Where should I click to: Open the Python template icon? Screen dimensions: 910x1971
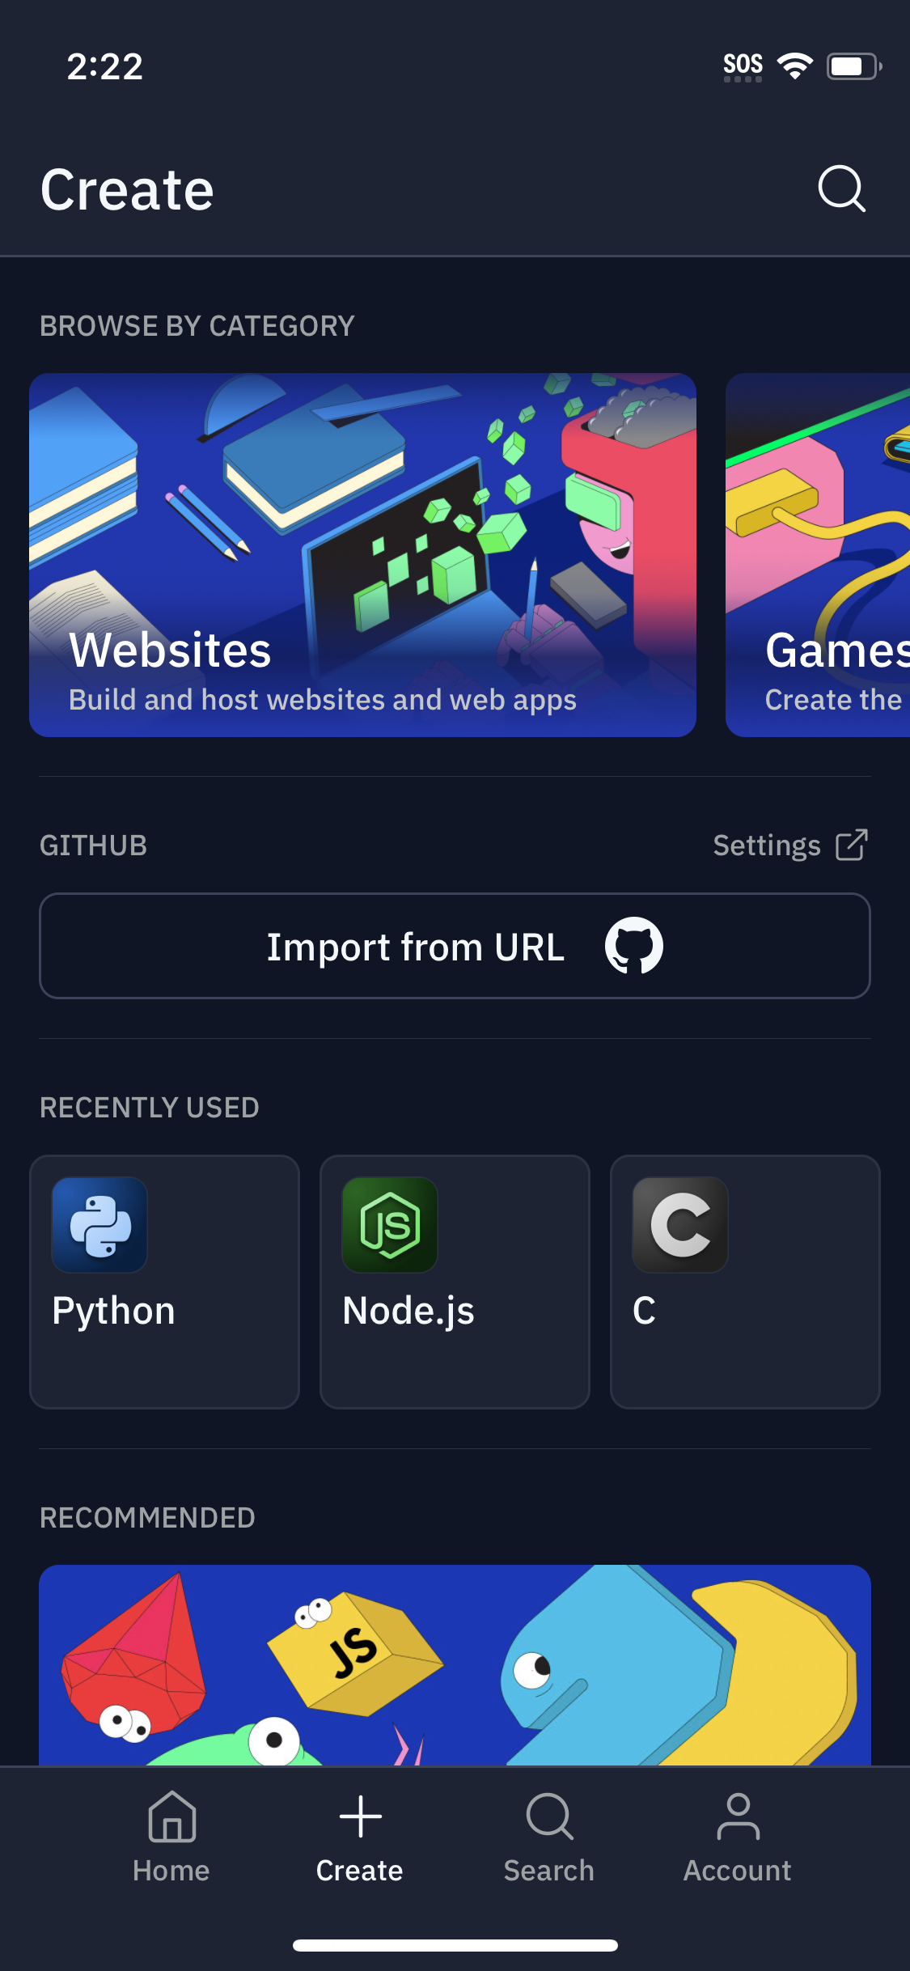[x=99, y=1225]
